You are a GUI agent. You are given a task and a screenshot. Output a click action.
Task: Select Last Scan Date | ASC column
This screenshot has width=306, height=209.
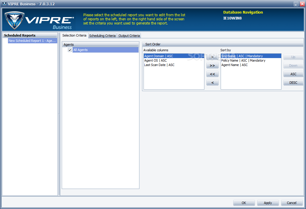click(x=174, y=65)
